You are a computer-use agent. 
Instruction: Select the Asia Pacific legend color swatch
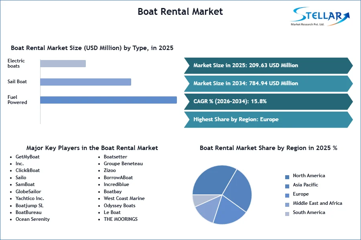(287, 186)
